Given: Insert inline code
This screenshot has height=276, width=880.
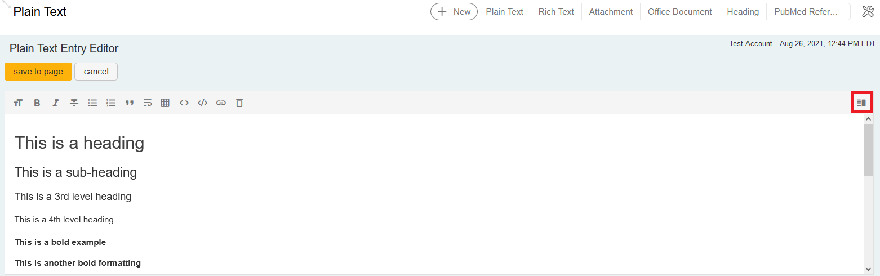Looking at the screenshot, I should tap(184, 103).
